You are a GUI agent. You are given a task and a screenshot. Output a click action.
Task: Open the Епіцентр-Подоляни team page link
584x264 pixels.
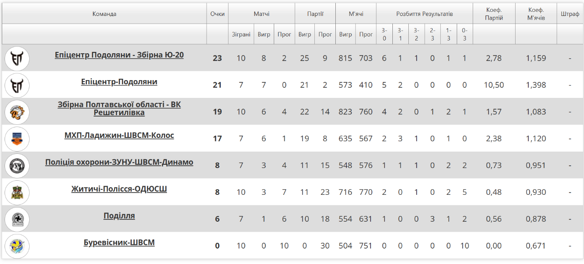coord(119,82)
